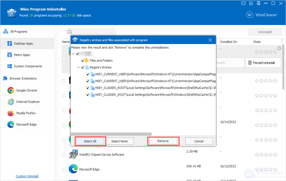This screenshot has width=286, height=181.
Task: Dismiss the selected row with round x icon
Action: pyautogui.click(x=279, y=48)
